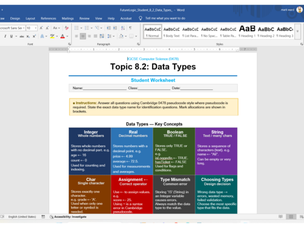Click the user account avatar
Image resolution: width=304 pixels, height=228 pixels.
[x=299, y=10]
